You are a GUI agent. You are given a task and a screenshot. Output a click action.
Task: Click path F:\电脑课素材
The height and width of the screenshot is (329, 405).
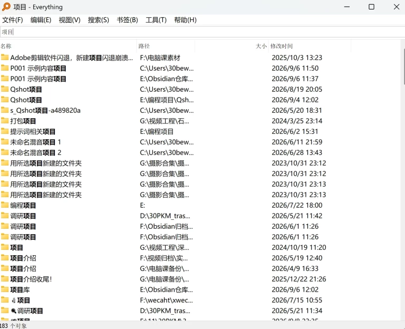coord(160,57)
